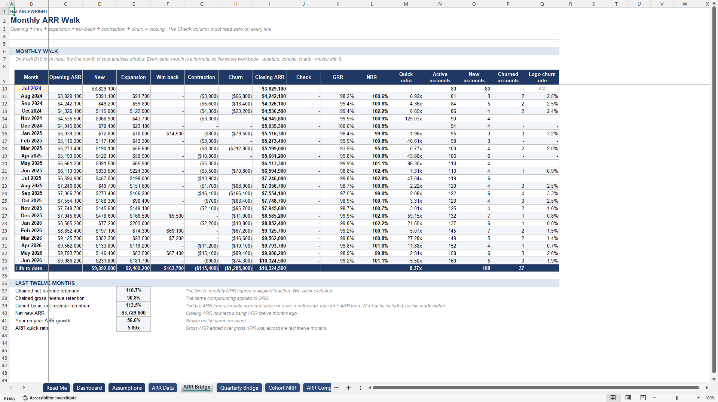Select the $3,729,600 net new ARR value
This screenshot has width=718, height=402.
pos(134,313)
